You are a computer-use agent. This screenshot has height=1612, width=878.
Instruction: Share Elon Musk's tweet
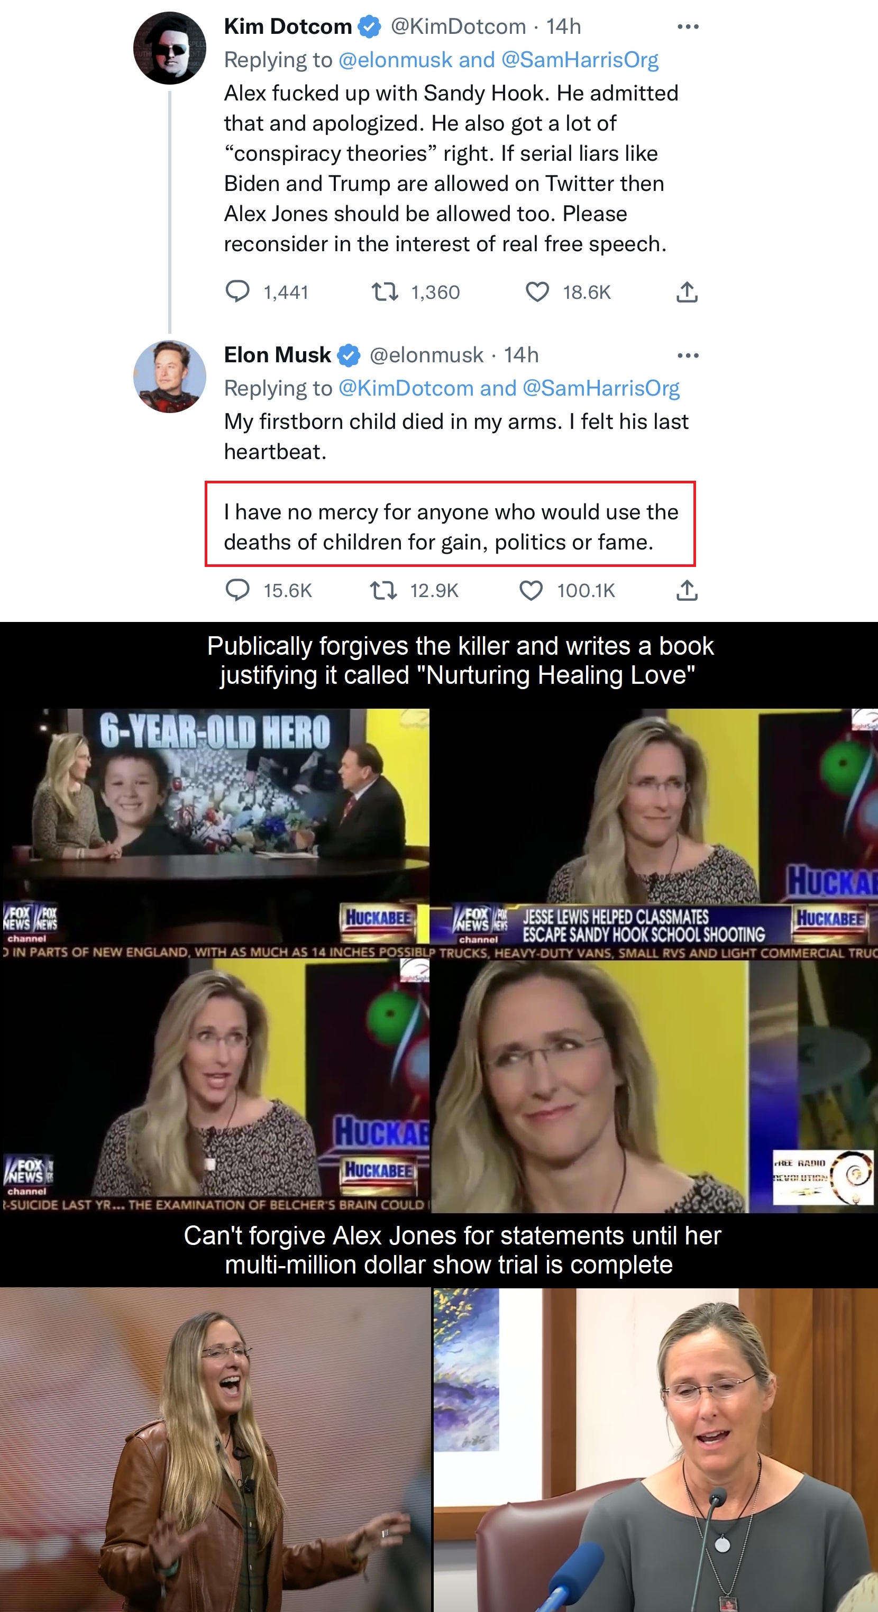click(687, 590)
